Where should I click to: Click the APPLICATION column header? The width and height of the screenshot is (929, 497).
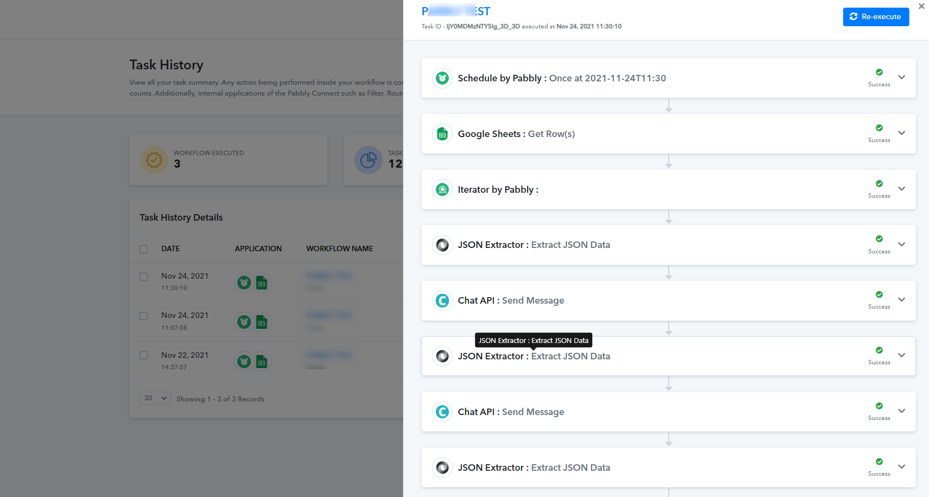(x=258, y=248)
